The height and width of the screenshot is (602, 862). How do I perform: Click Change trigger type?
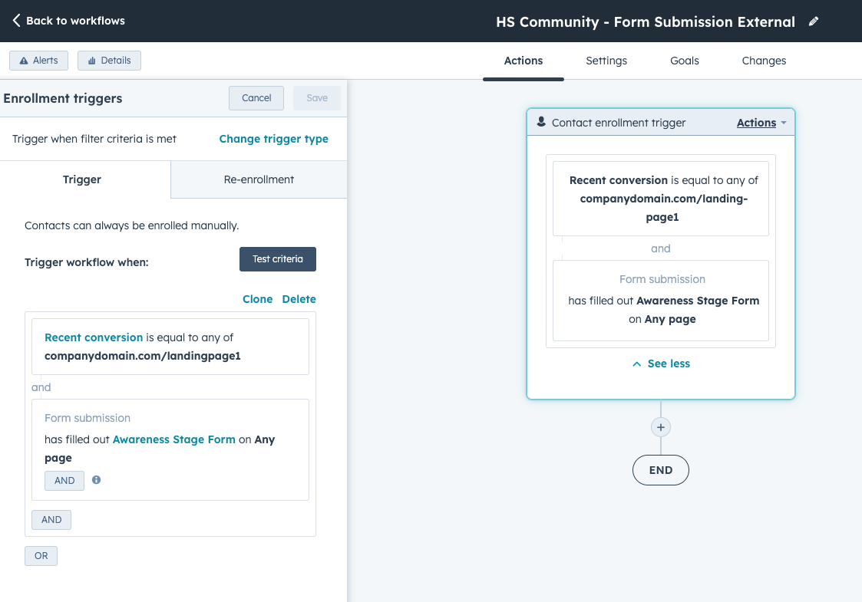(273, 139)
